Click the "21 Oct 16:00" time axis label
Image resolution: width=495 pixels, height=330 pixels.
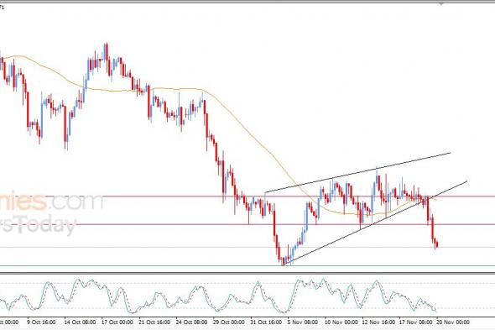tap(154, 322)
